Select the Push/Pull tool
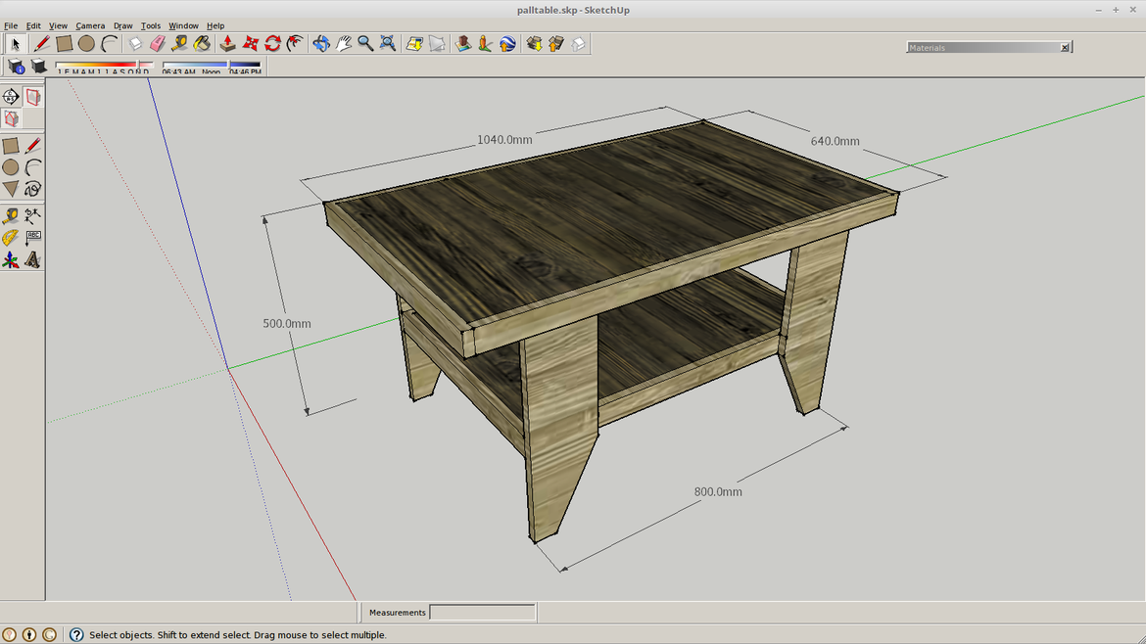The width and height of the screenshot is (1146, 644). coord(225,43)
